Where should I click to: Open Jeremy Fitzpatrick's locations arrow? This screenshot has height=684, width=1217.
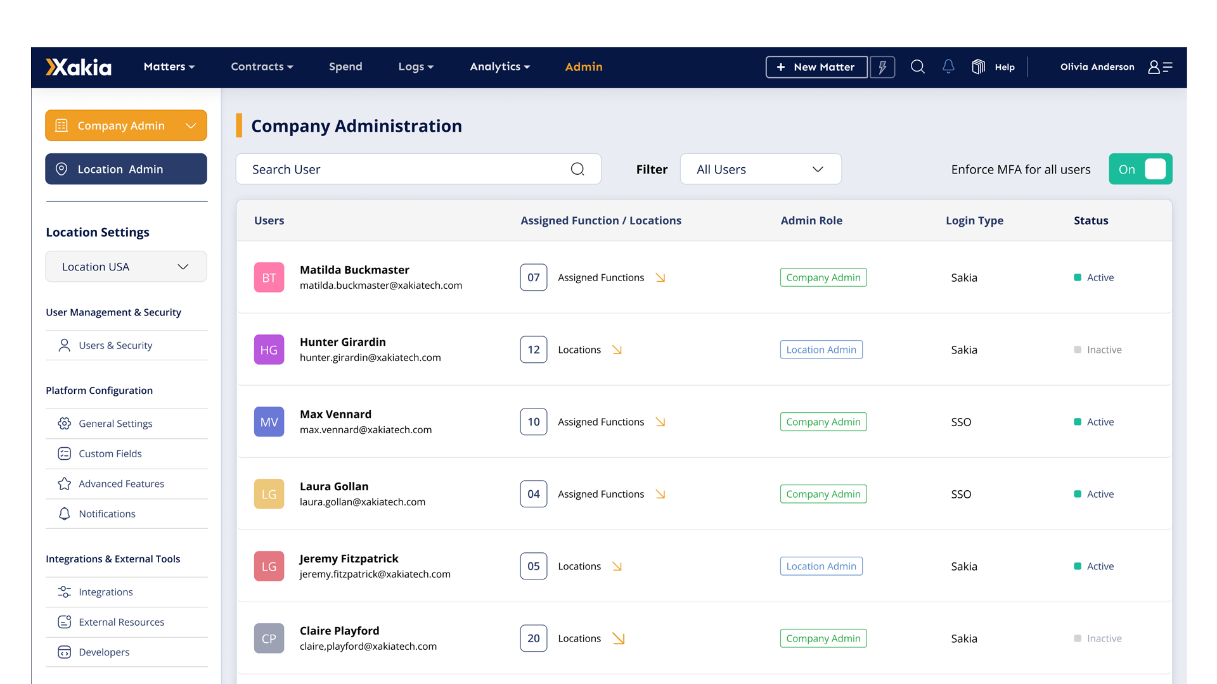click(617, 566)
